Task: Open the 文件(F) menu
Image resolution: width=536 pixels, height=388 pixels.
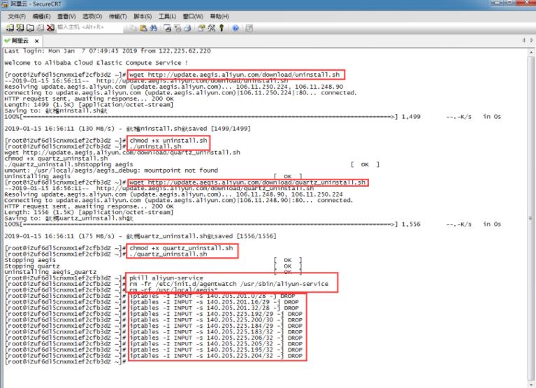Action: tap(17, 16)
